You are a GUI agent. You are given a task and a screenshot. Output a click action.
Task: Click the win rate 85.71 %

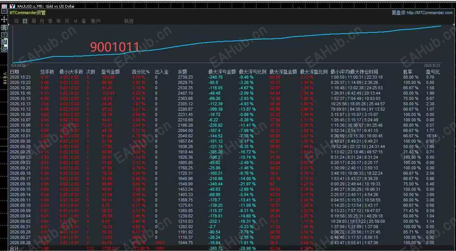[412, 232]
